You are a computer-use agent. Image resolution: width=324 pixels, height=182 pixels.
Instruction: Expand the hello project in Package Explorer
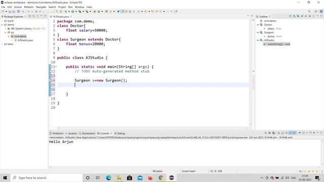pyautogui.click(x=2, y=44)
